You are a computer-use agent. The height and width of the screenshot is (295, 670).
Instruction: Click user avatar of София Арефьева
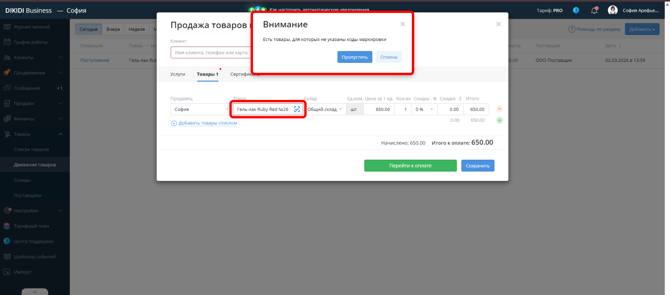pos(612,10)
